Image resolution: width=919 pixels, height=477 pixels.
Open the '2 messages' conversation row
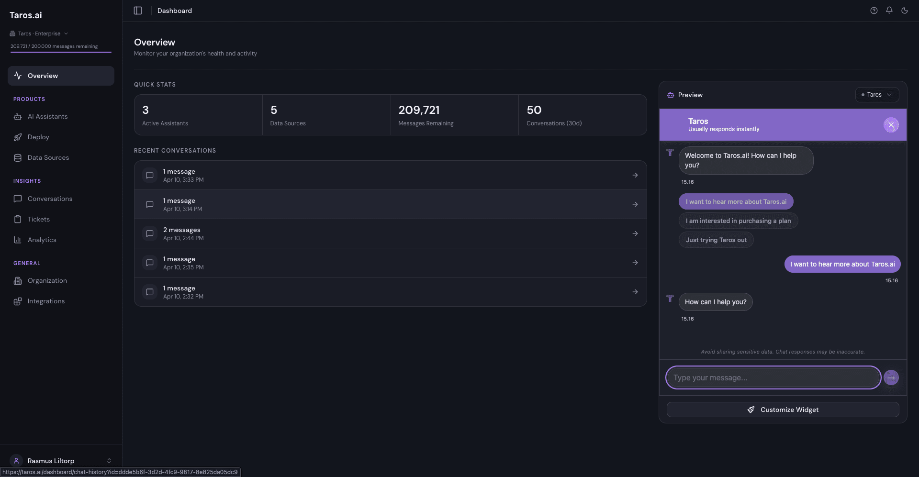point(391,233)
